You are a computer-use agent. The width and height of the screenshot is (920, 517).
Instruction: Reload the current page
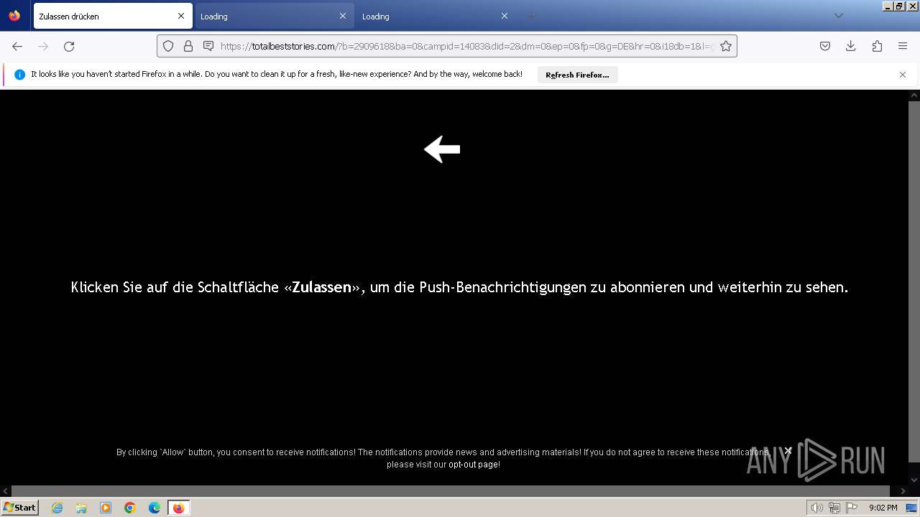pos(69,46)
